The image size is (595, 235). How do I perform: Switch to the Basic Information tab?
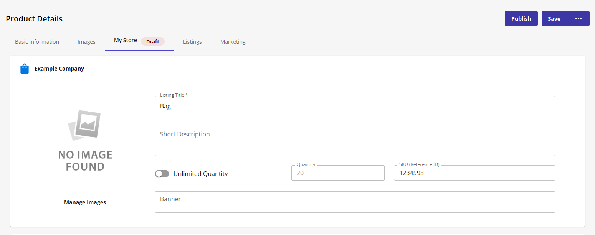point(37,41)
